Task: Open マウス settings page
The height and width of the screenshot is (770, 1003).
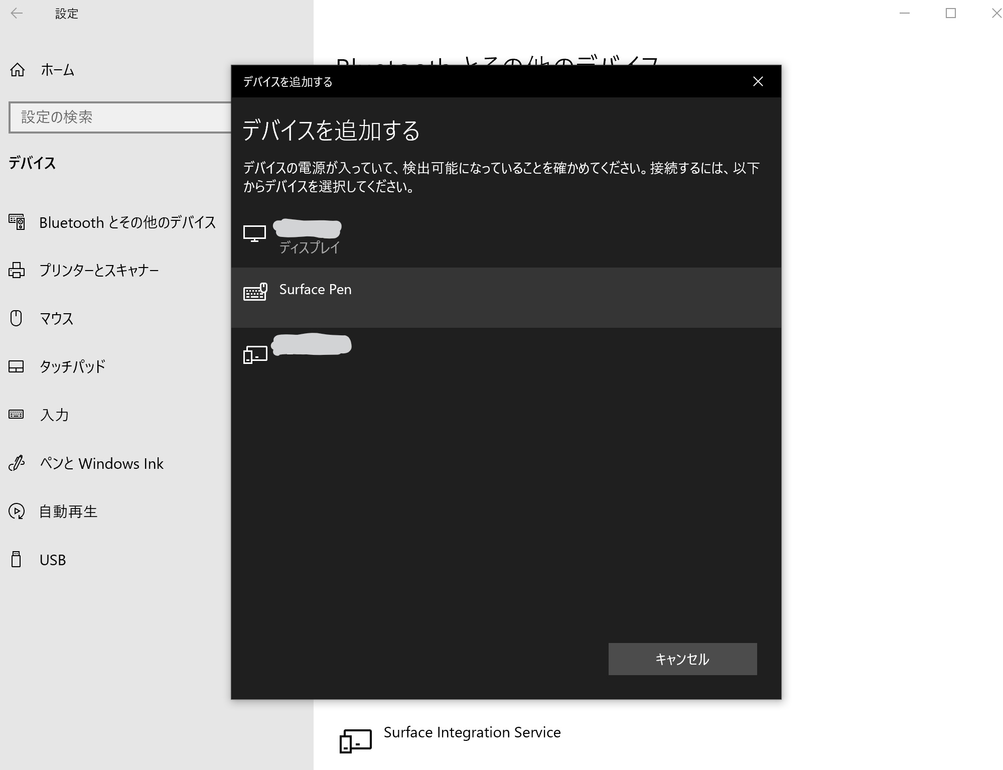Action: point(56,318)
